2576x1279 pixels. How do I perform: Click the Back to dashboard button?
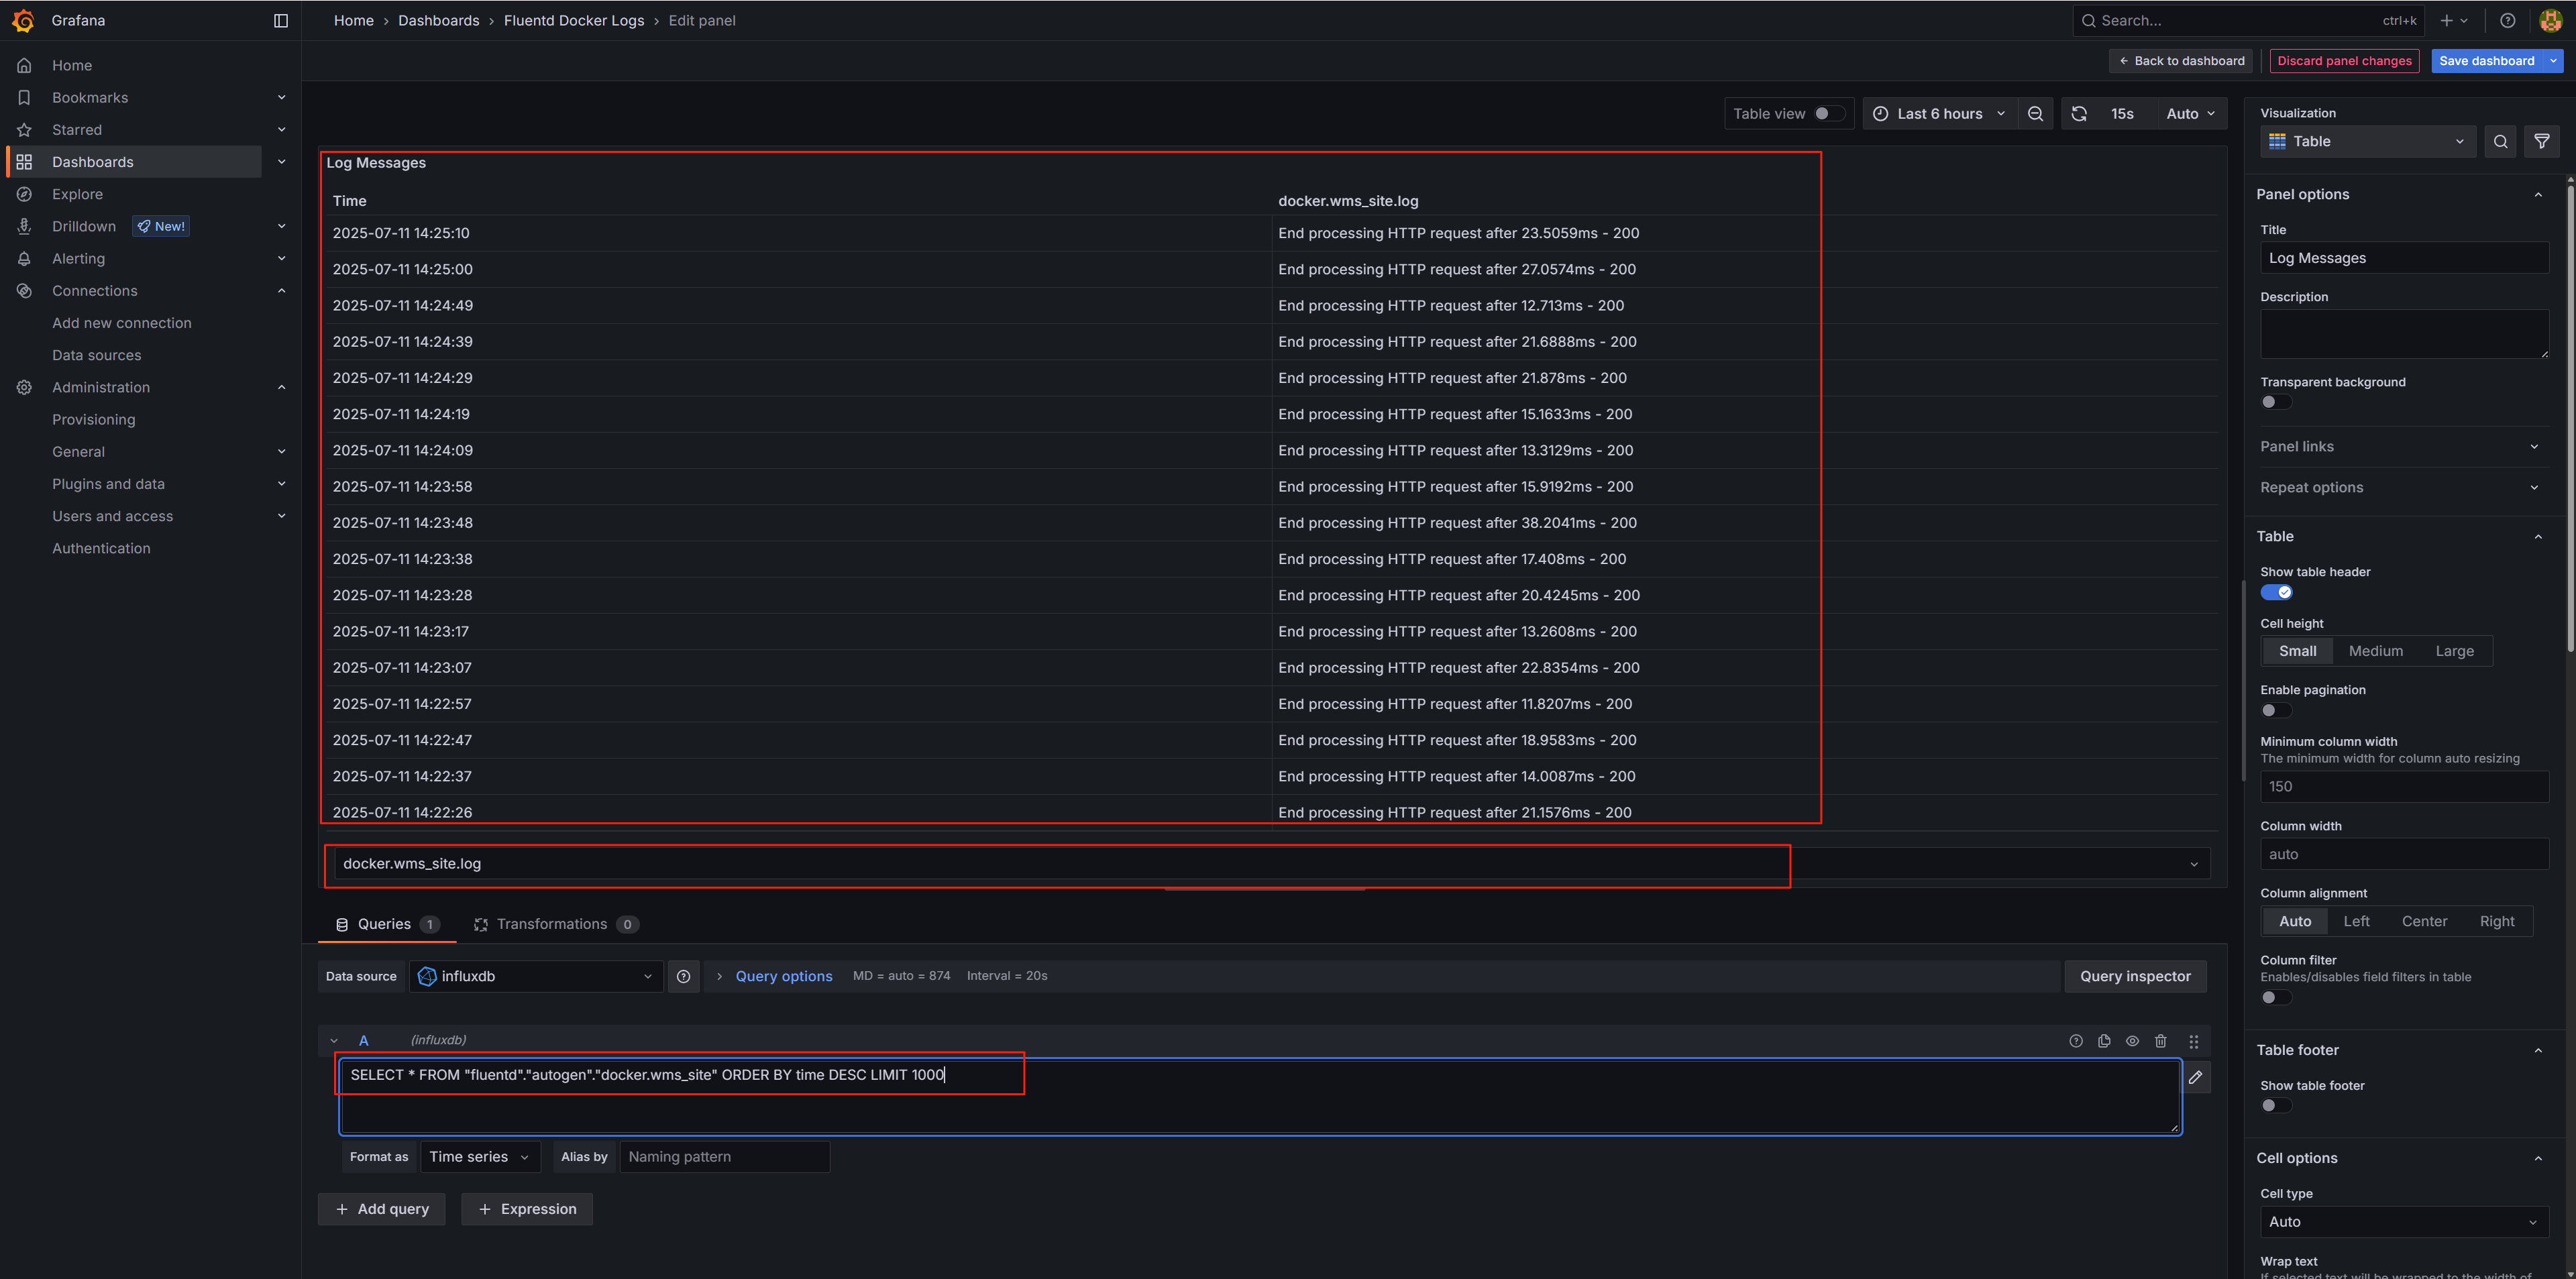(x=2181, y=61)
